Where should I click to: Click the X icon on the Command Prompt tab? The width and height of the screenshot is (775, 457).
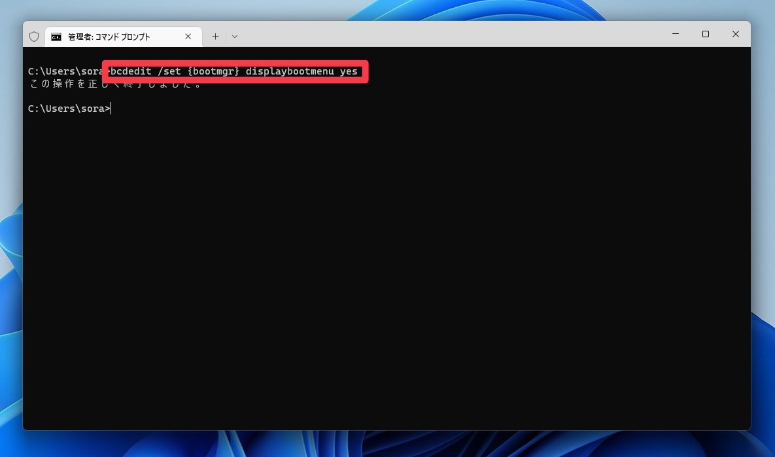click(x=188, y=37)
